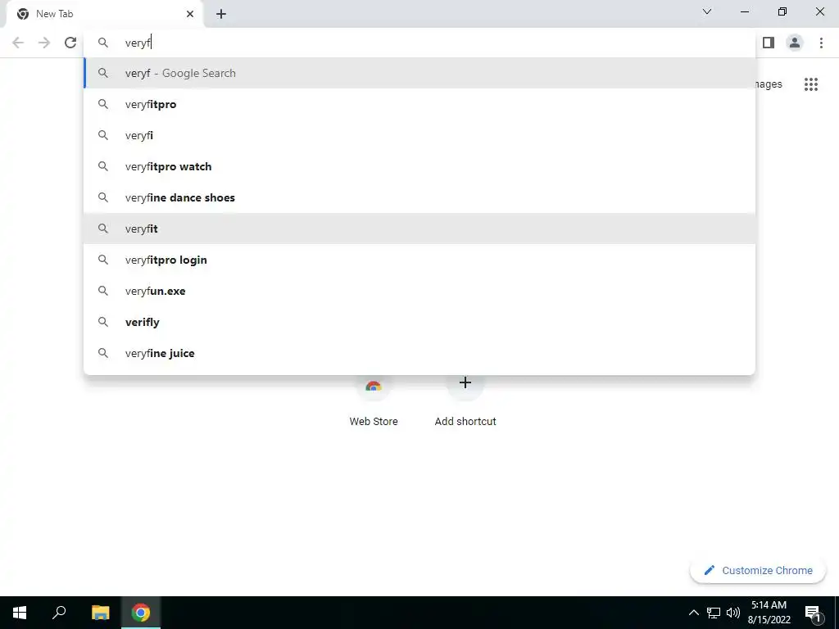
Task: Open the network status tray icon
Action: pos(714,613)
